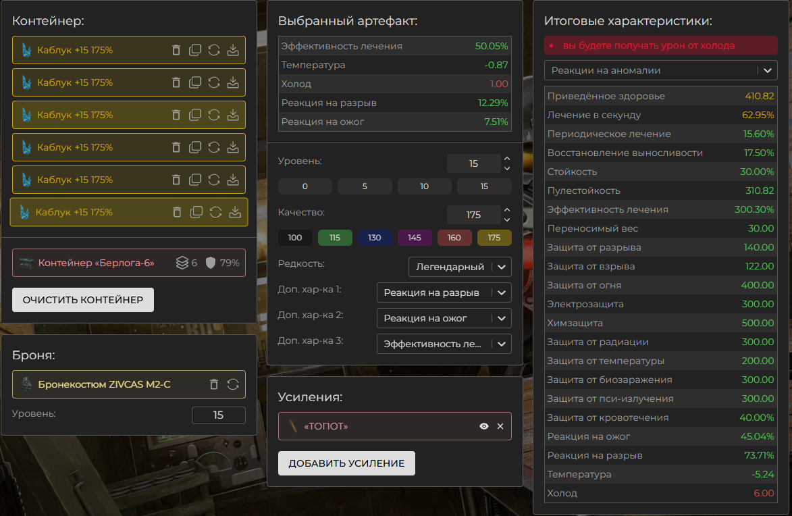Select the purple 145 quality swatch

pos(415,238)
